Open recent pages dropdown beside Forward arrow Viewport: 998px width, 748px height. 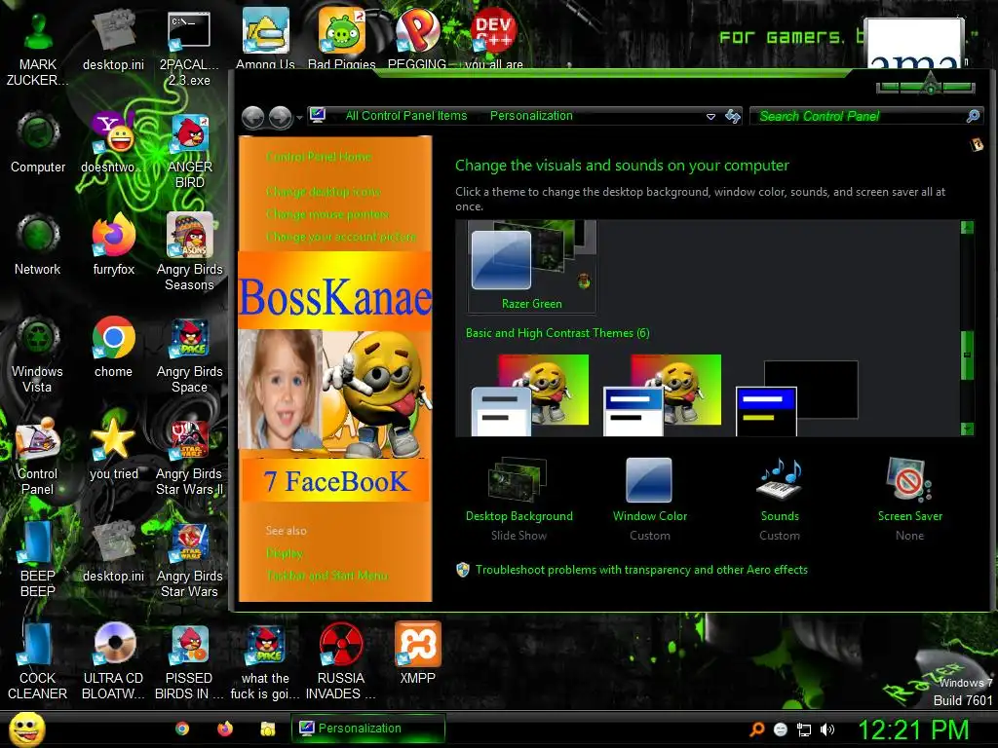[x=299, y=118]
